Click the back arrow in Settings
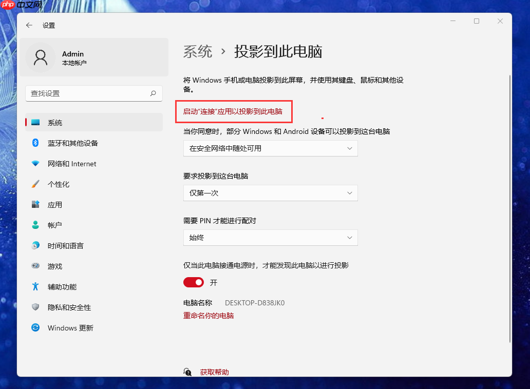This screenshot has height=389, width=530. coord(29,25)
